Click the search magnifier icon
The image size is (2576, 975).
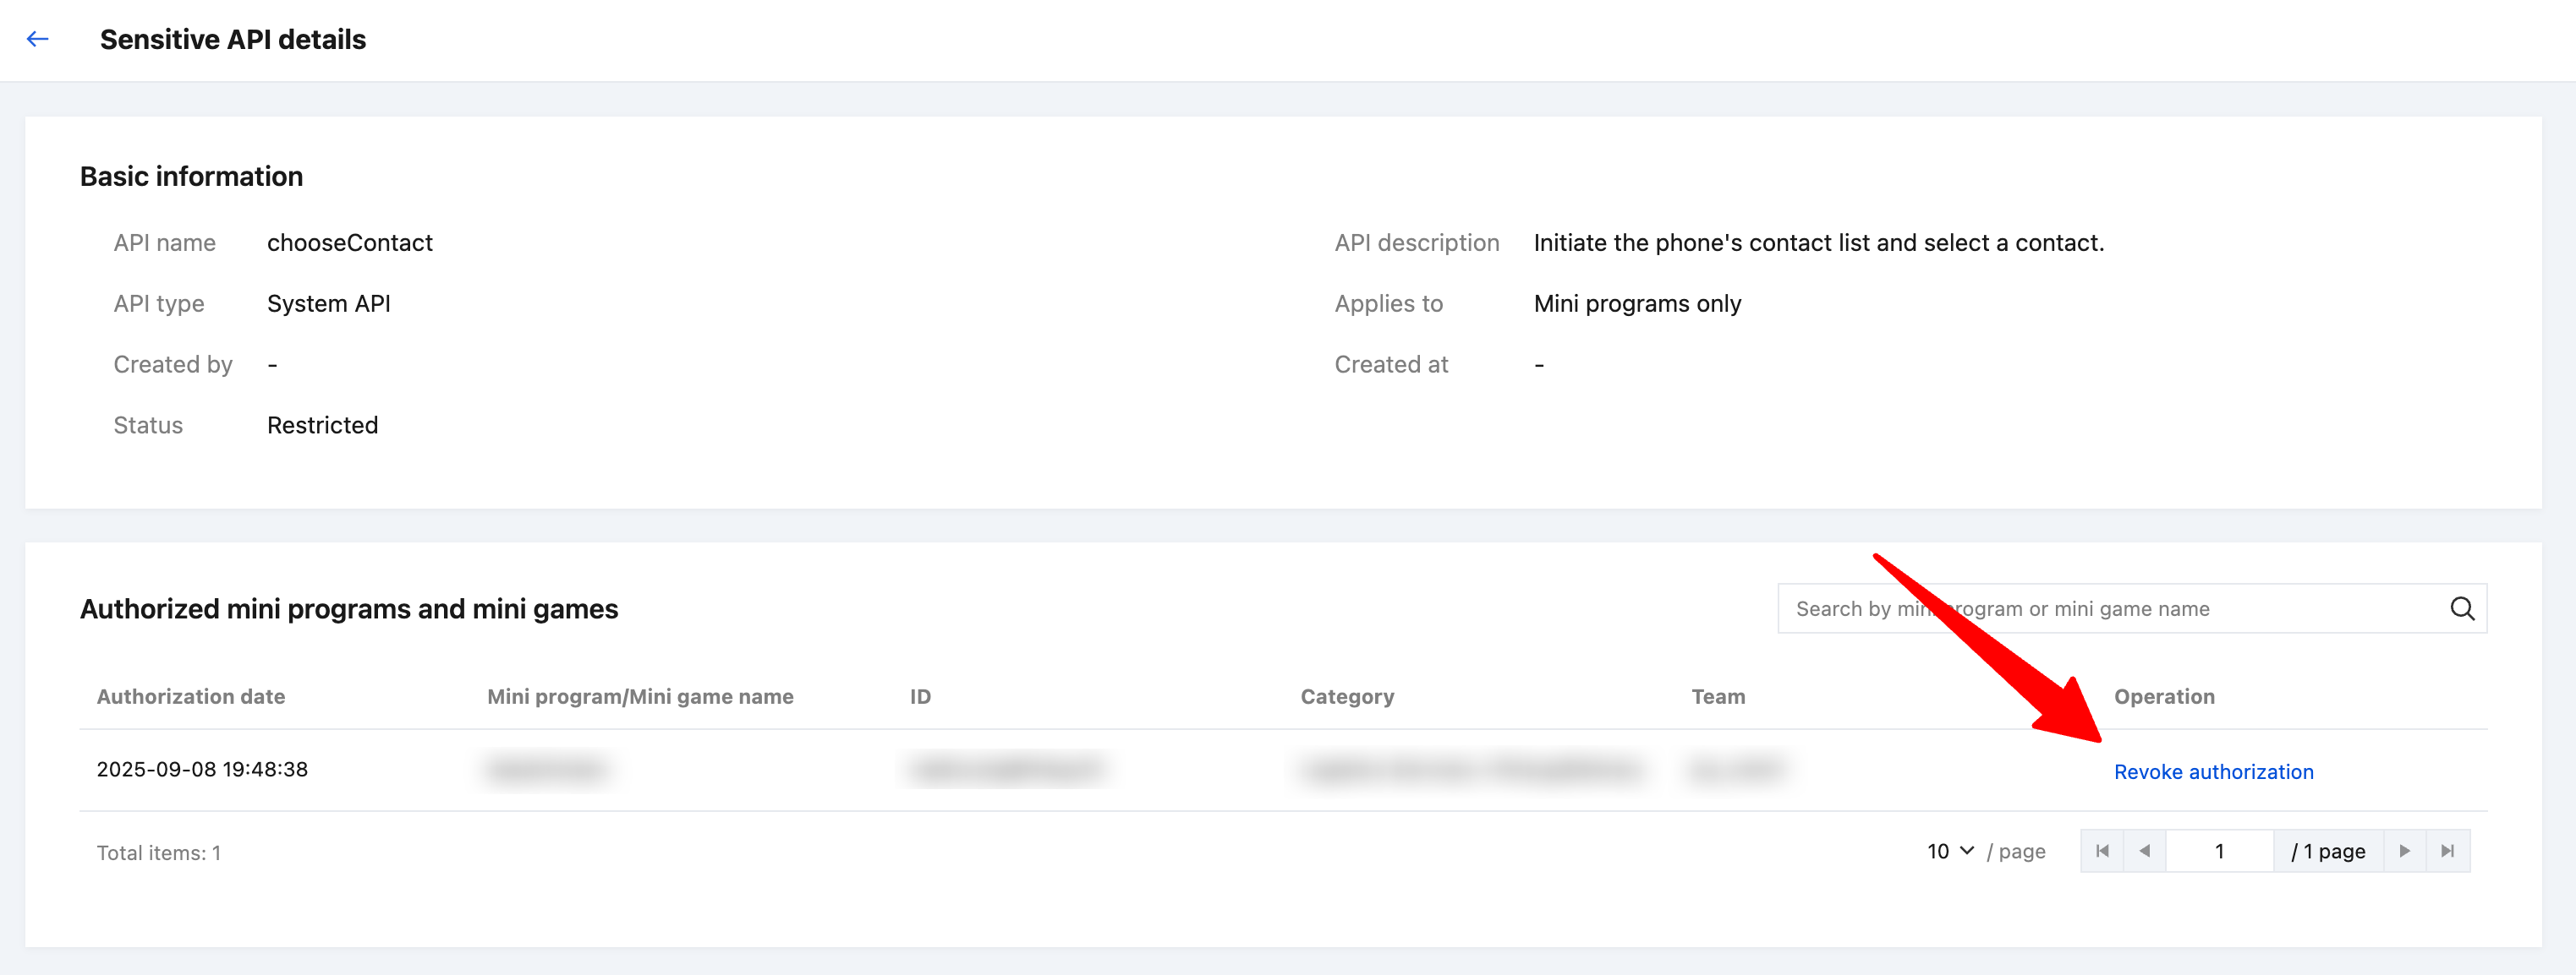point(2461,608)
